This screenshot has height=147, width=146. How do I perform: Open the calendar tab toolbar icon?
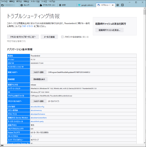(x=118, y=5)
